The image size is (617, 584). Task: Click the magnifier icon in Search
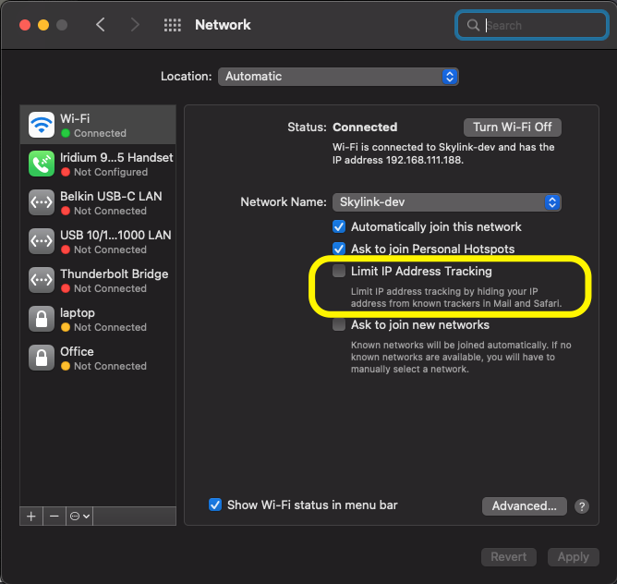point(473,25)
